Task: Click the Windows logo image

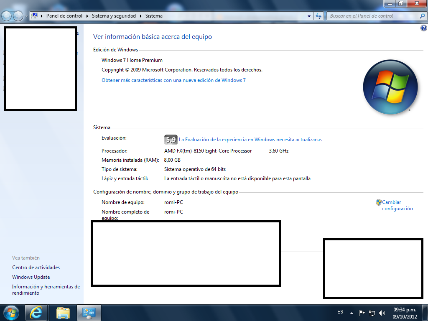Action: tap(390, 87)
